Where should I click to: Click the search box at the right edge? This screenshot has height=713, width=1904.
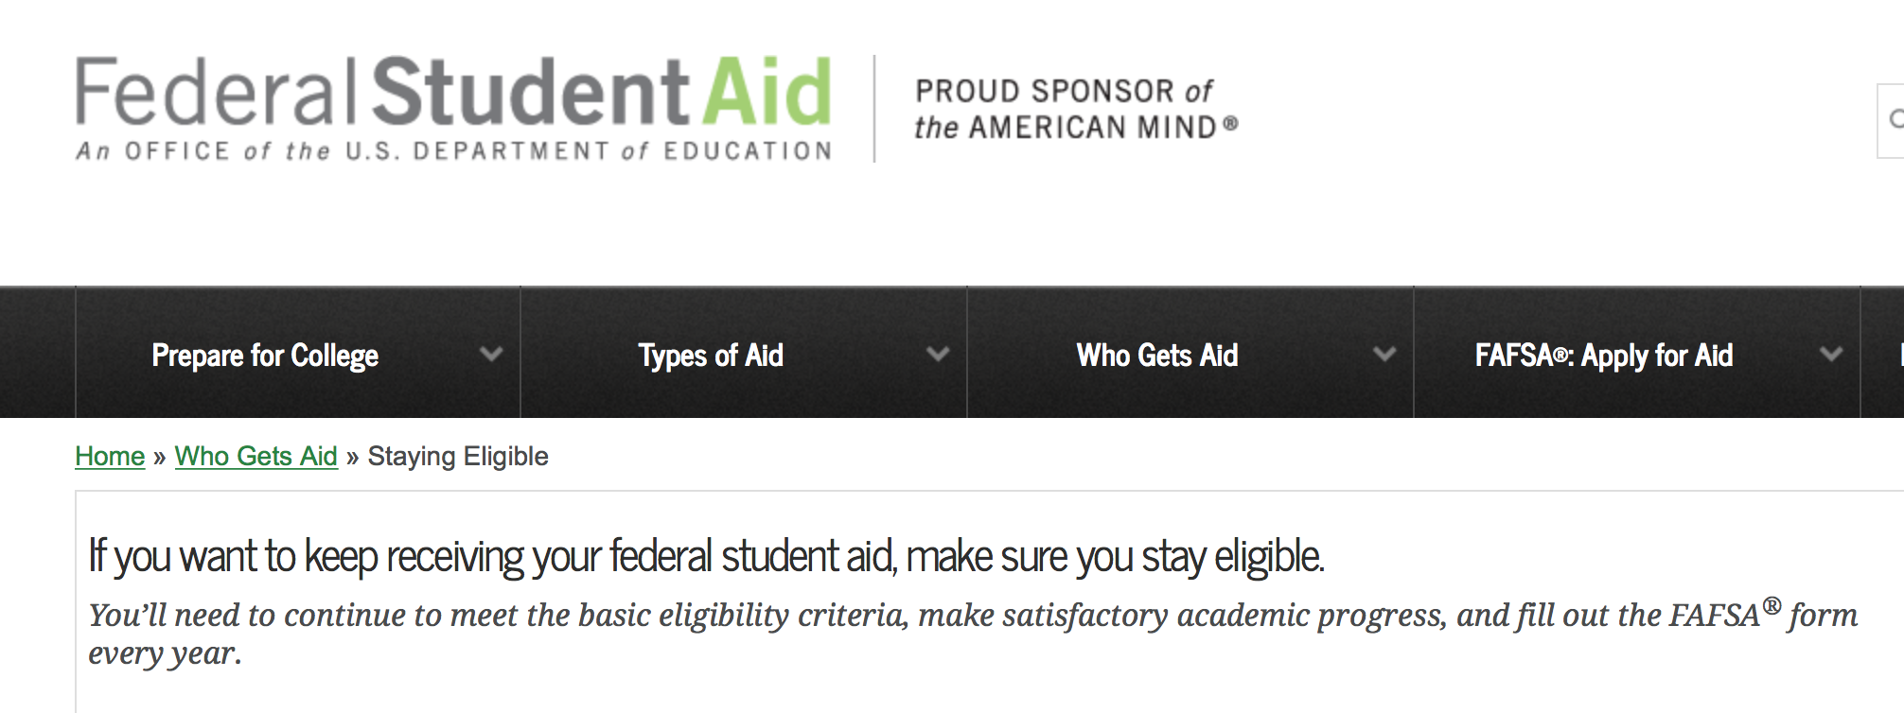(1892, 120)
